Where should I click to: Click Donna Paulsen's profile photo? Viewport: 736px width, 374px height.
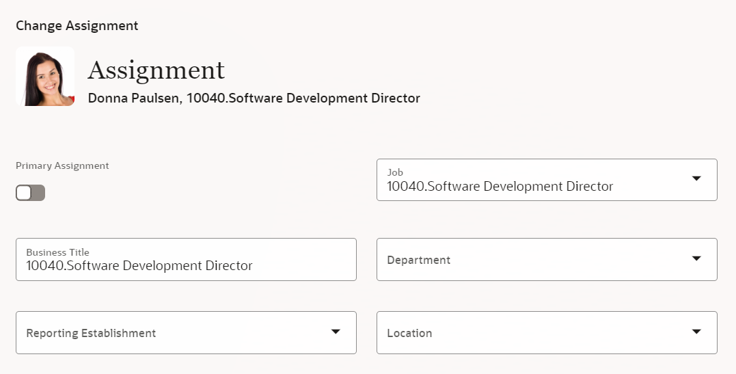pos(45,76)
